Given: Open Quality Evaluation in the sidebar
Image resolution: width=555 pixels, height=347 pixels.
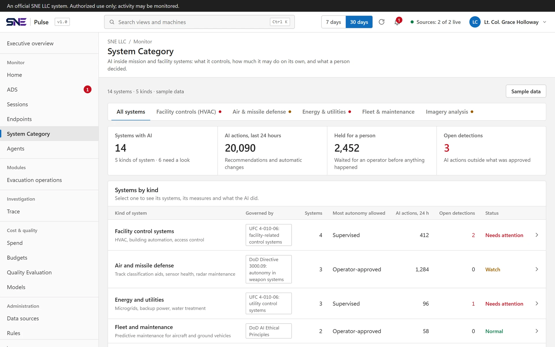Looking at the screenshot, I should tap(49, 273).
